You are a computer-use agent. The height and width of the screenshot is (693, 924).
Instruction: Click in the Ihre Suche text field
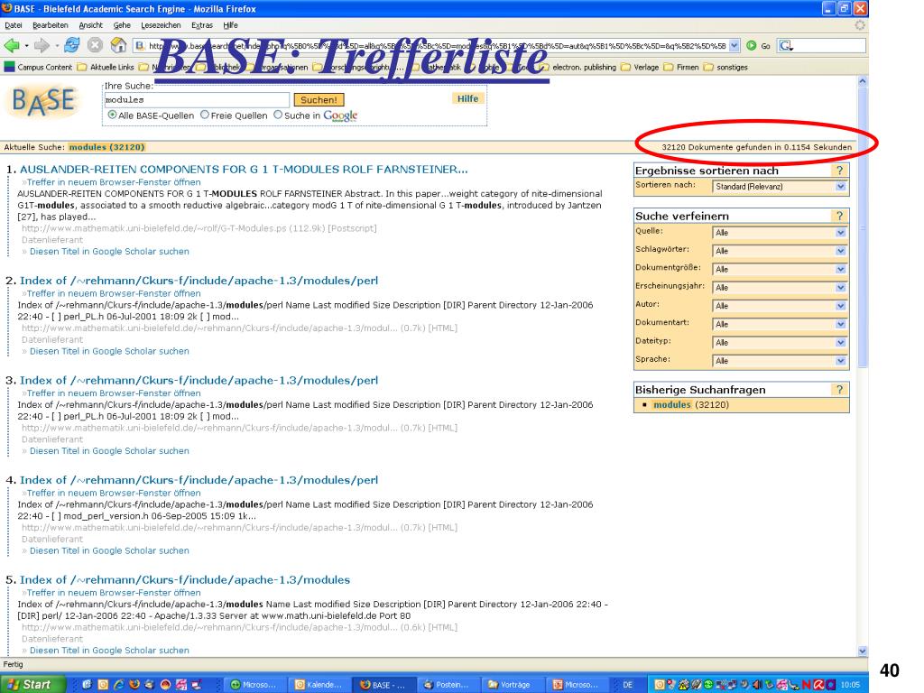196,99
